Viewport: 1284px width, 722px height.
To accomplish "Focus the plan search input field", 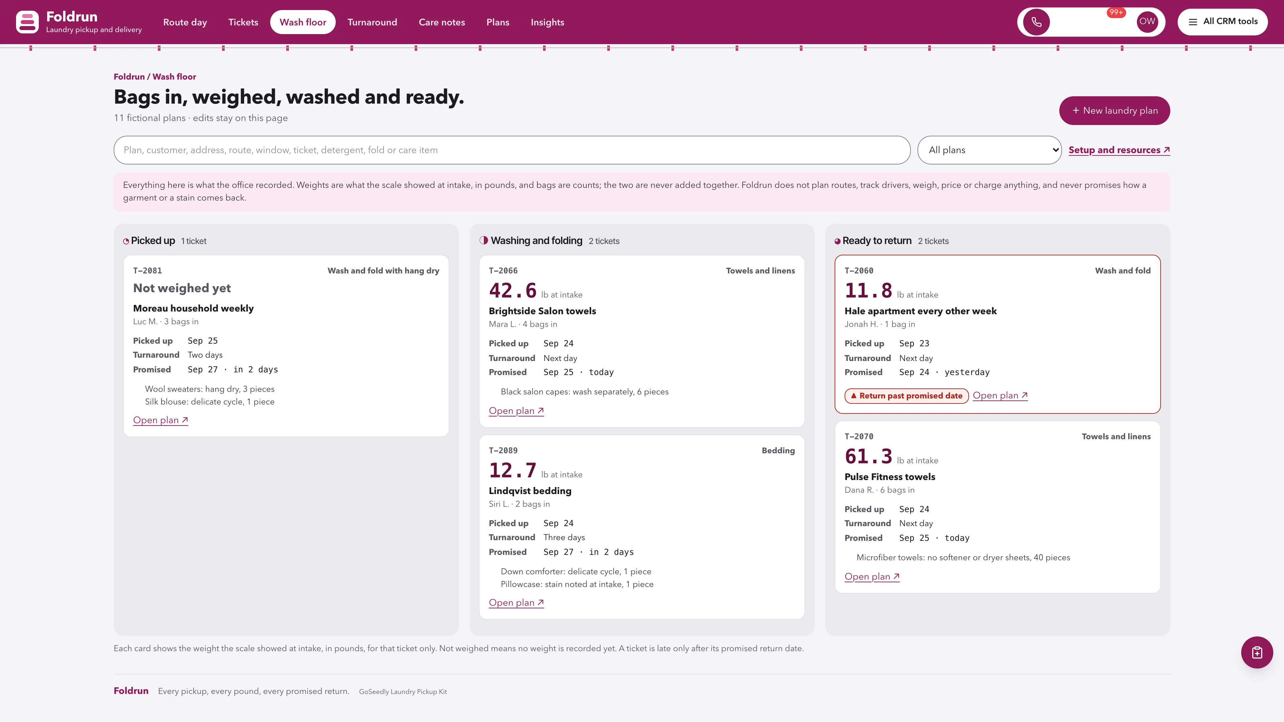I will [512, 150].
